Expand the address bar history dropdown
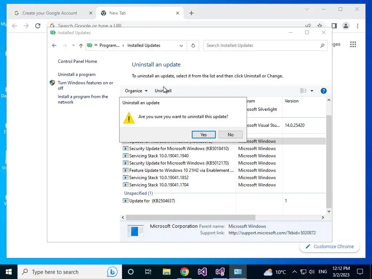Viewport: 372px width, 279px height. click(x=181, y=45)
